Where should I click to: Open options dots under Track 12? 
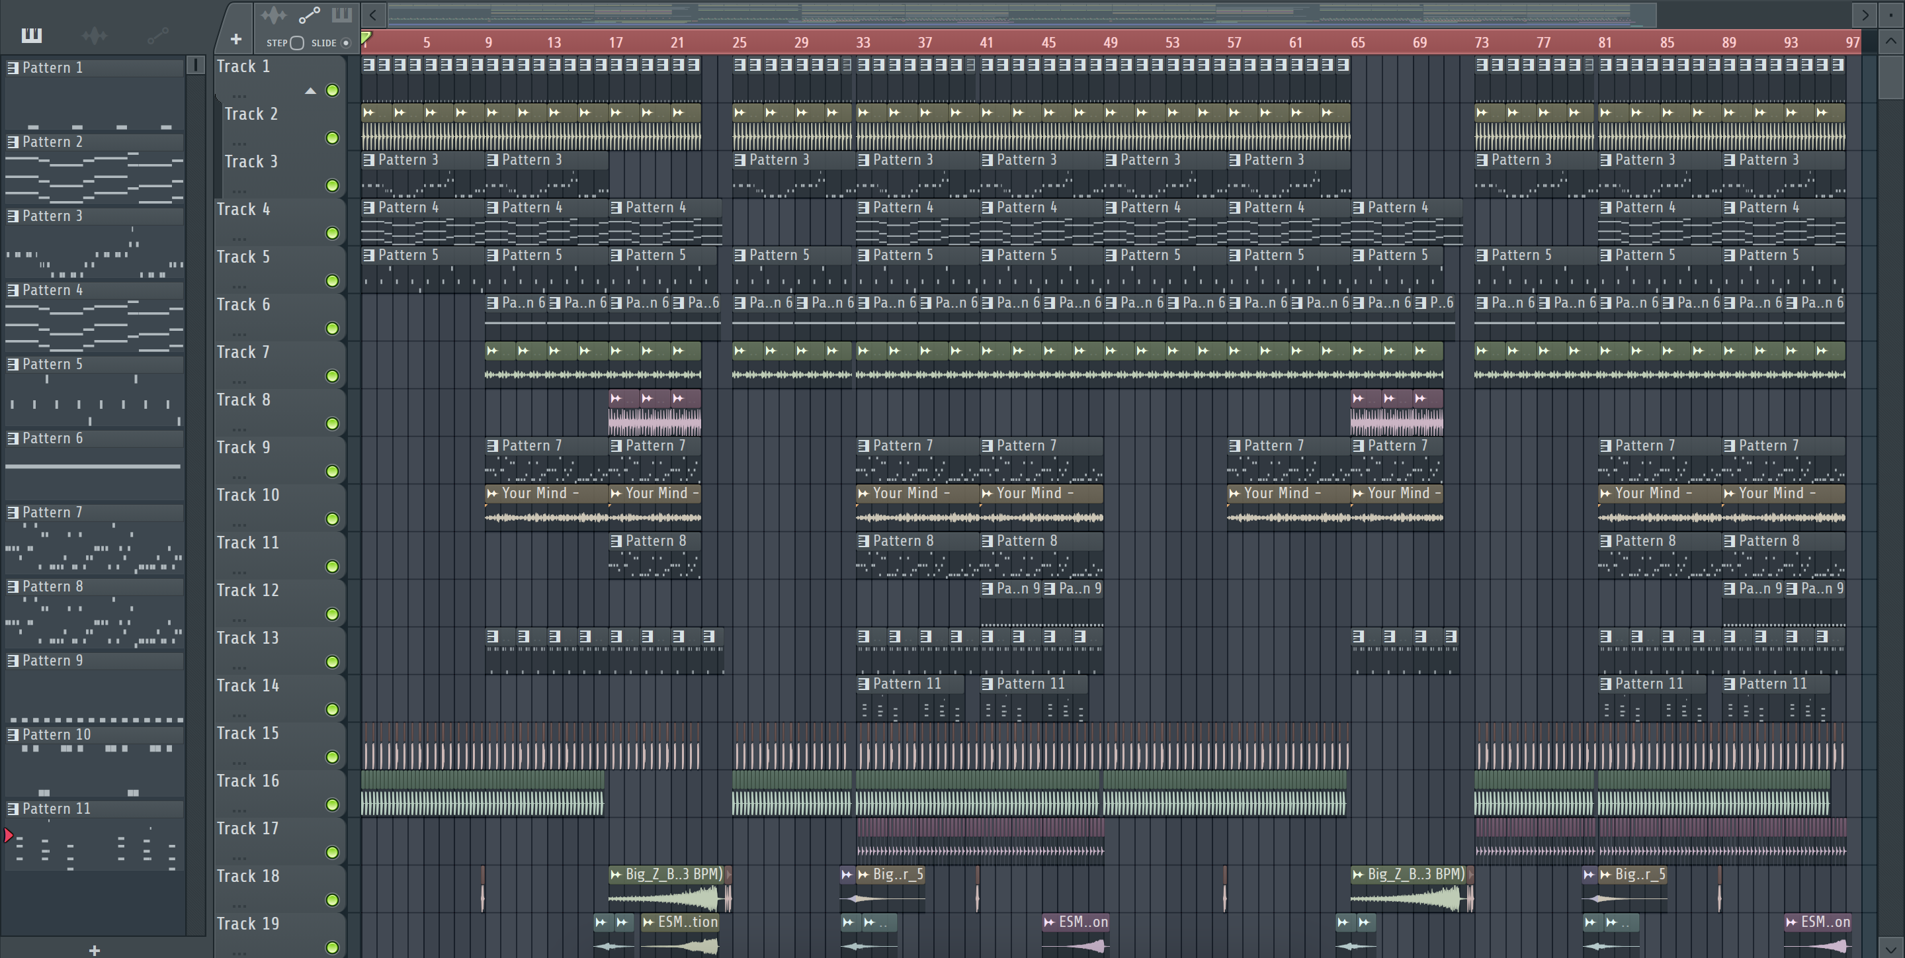tap(239, 620)
